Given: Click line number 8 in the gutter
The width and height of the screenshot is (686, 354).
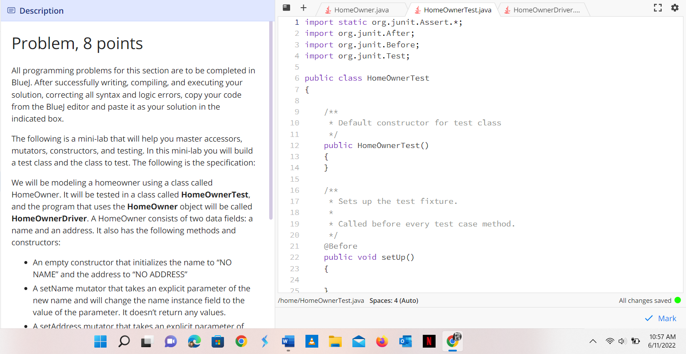Looking at the screenshot, I should (x=297, y=101).
